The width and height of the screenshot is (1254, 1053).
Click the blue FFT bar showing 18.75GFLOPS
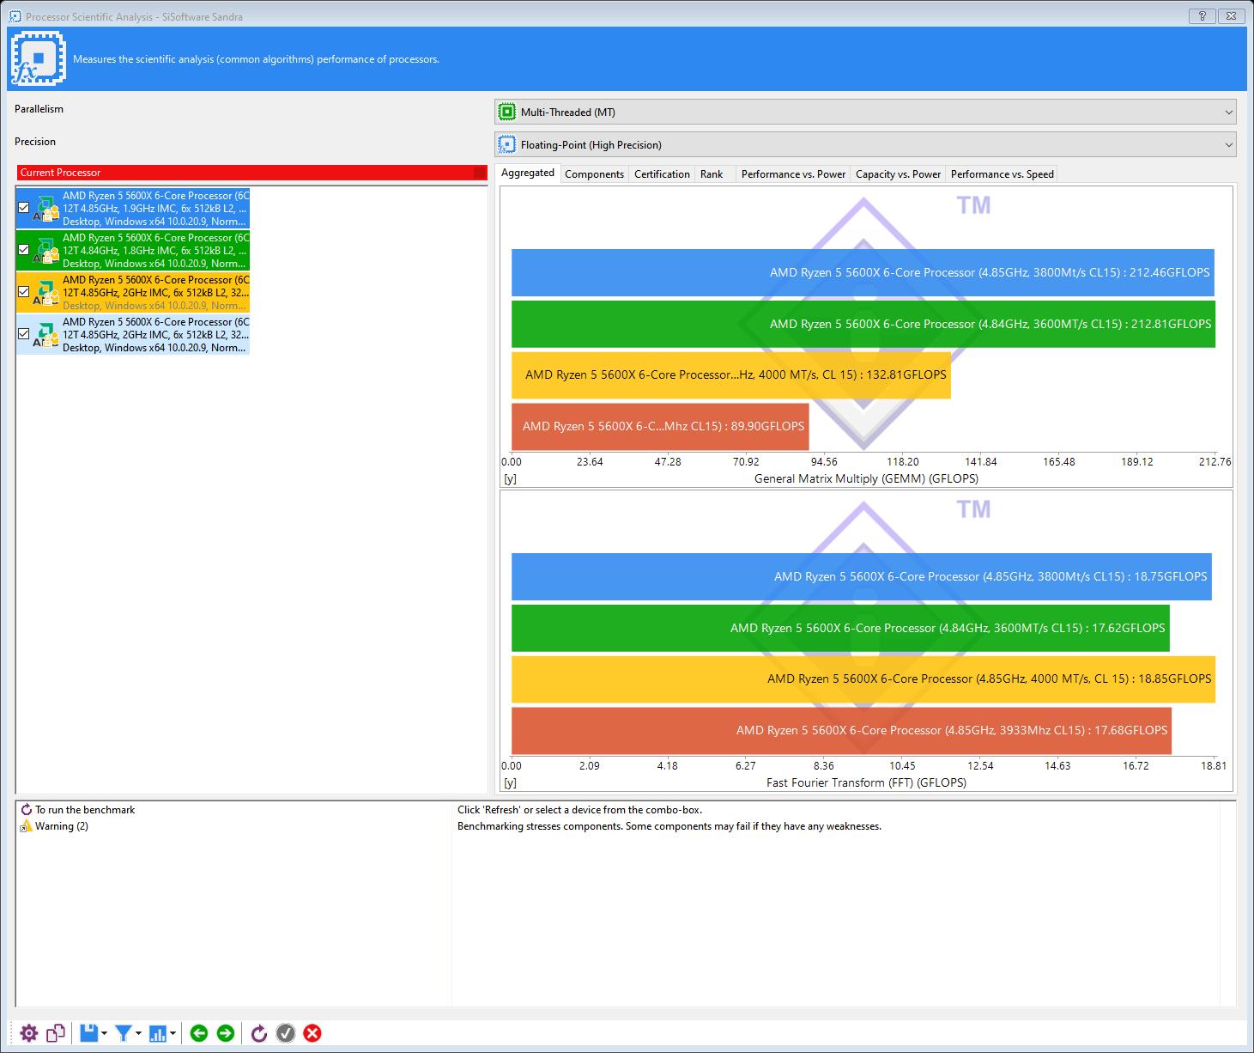[x=862, y=577]
